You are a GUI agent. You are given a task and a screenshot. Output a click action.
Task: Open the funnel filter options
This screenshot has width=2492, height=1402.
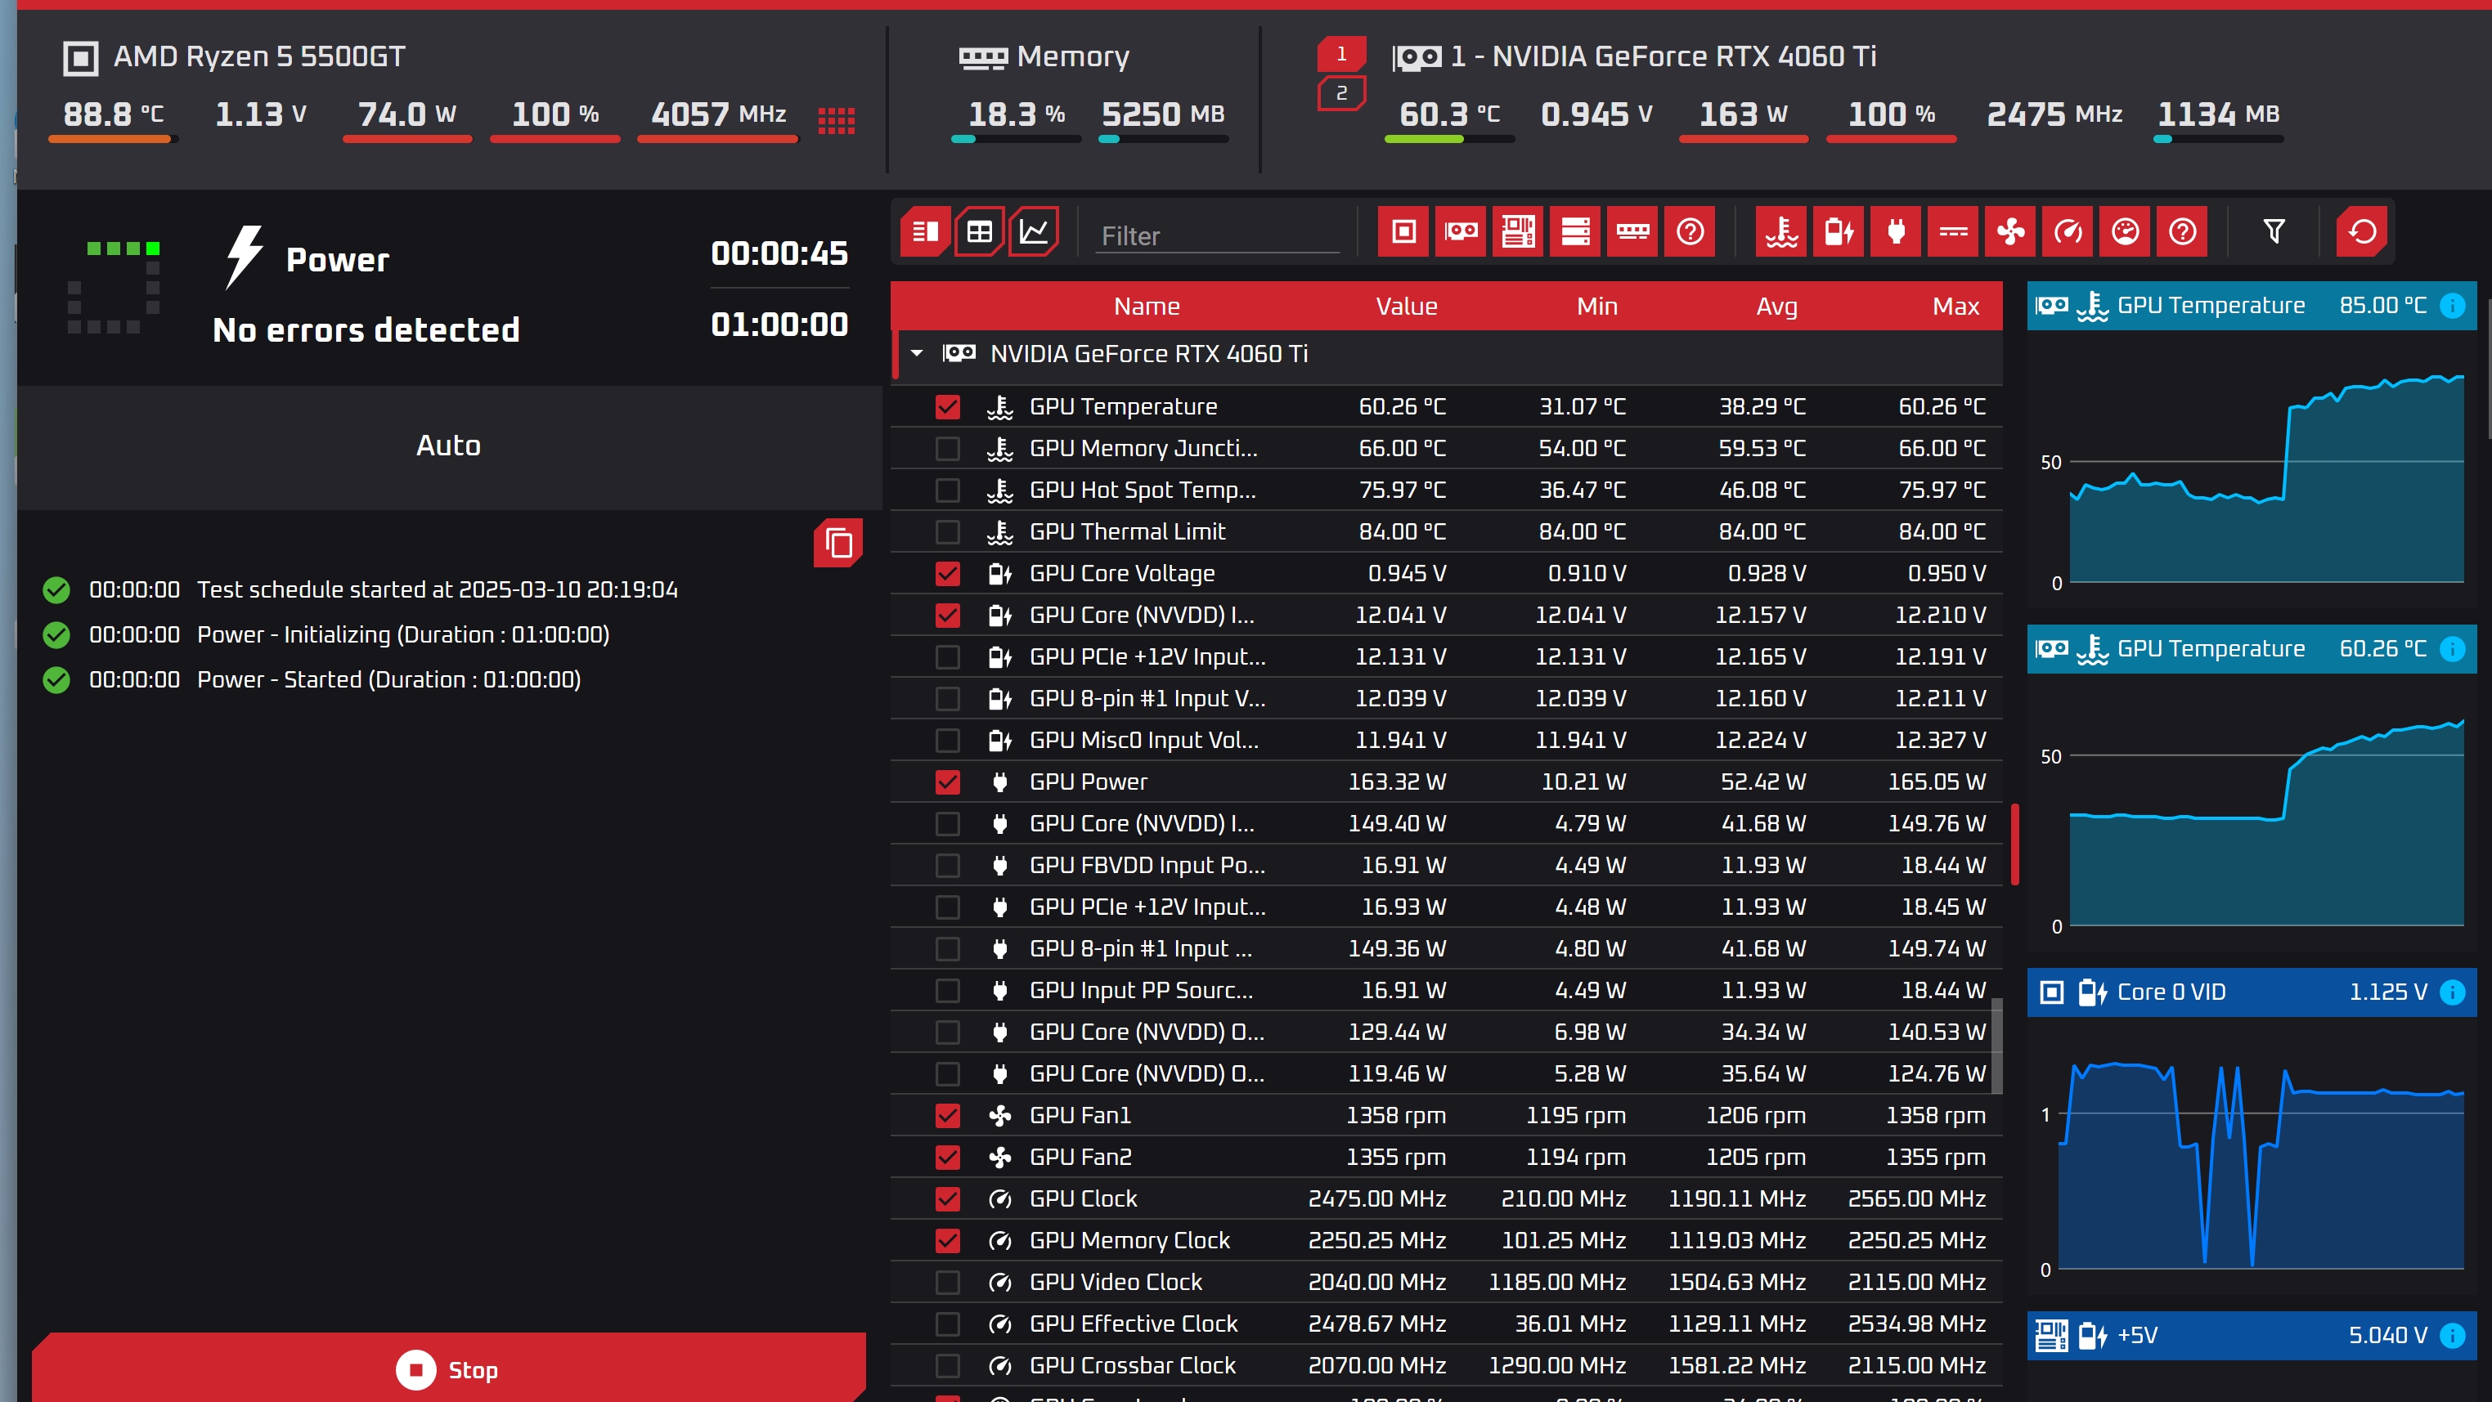(2274, 231)
